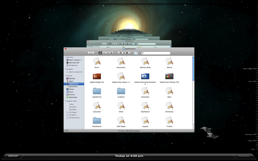The image size is (258, 161).
Task: Click the Calculator icon
Action: point(97,106)
